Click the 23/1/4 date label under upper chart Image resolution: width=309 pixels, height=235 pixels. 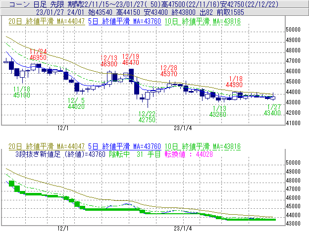[183, 128]
